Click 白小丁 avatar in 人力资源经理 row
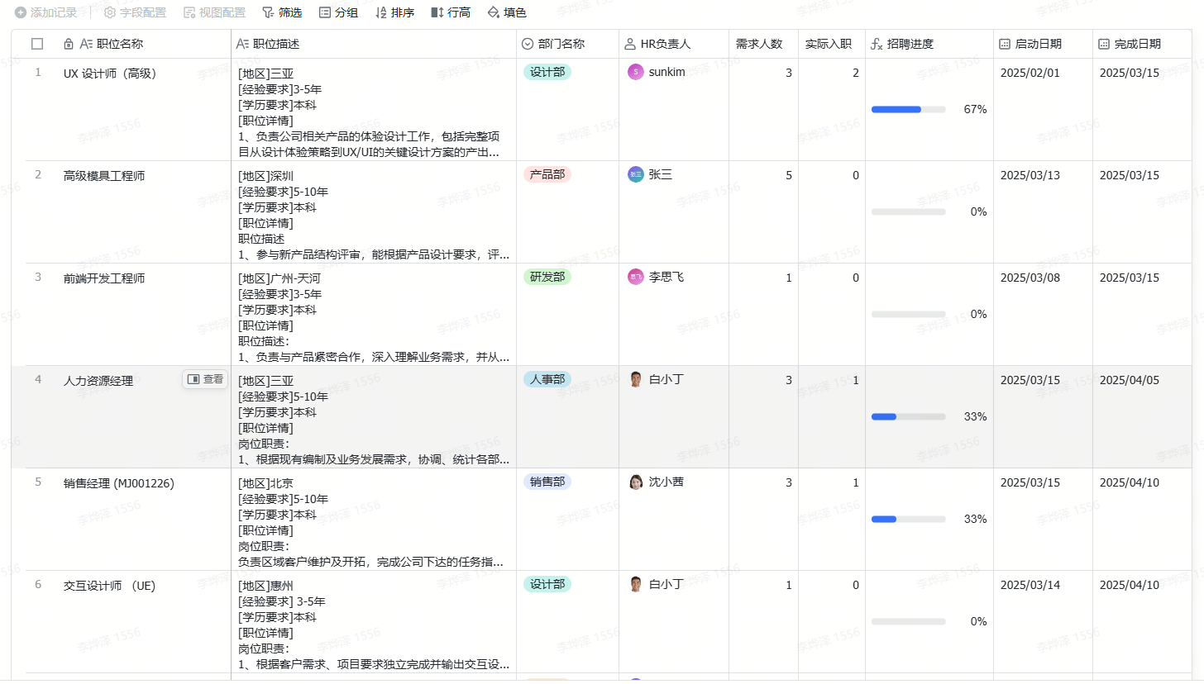 point(635,379)
